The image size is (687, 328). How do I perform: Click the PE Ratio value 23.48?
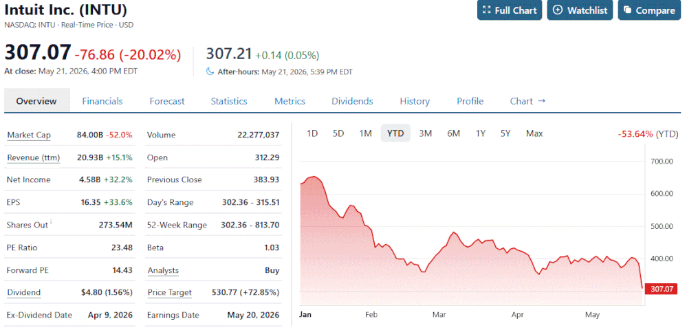(x=122, y=248)
